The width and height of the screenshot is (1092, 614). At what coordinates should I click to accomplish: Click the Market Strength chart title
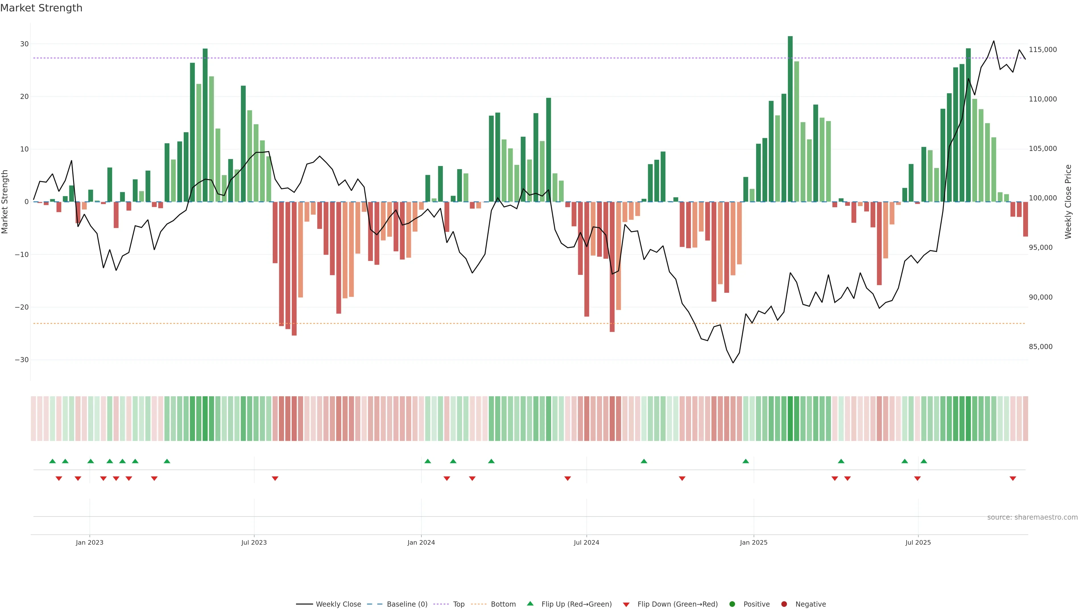coord(41,8)
